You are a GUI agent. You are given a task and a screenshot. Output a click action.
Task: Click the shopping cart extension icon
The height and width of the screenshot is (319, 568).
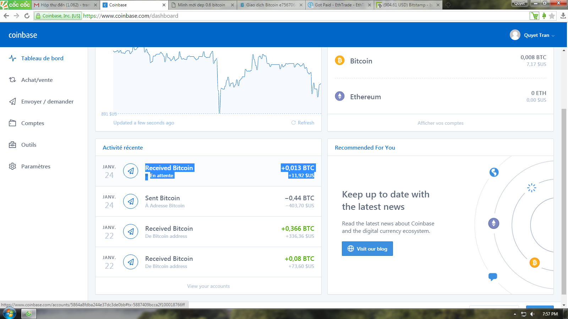click(534, 16)
